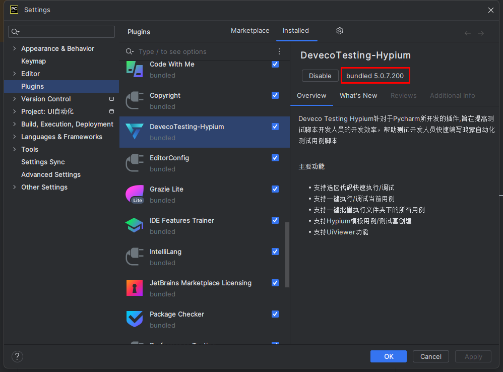Expand the Other Settings node
Viewport: 503px width, 372px height.
15,187
